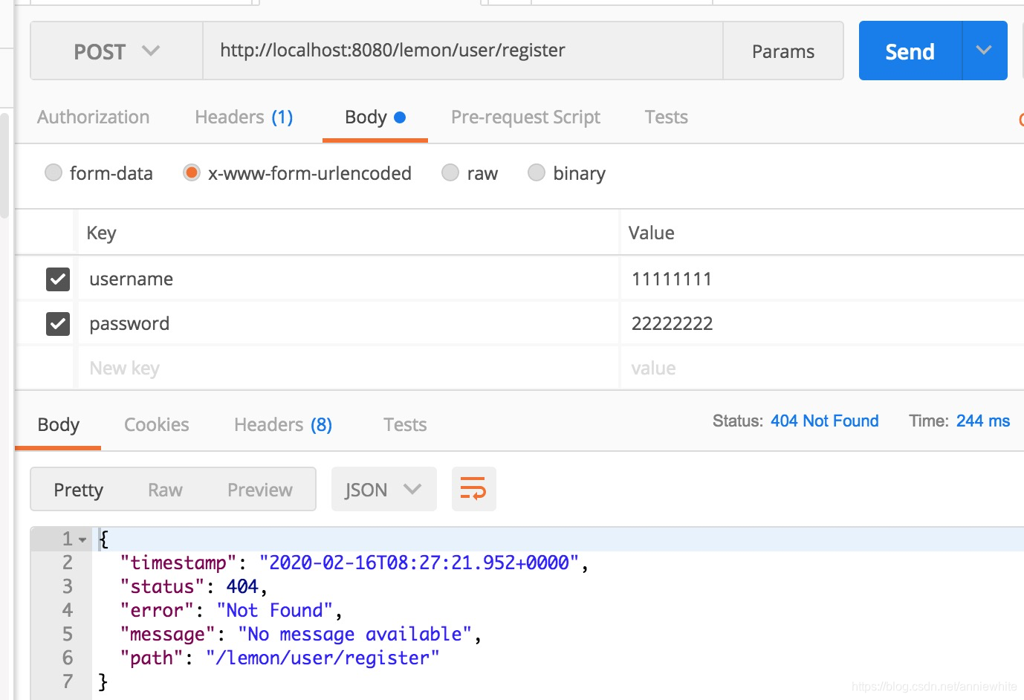Click the New key placeholder field
1024x700 pixels.
[348, 368]
